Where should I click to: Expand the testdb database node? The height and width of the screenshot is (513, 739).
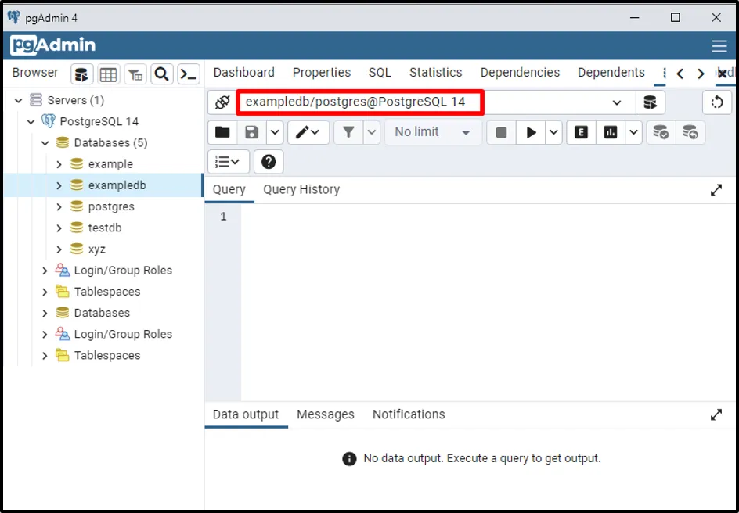(x=59, y=228)
